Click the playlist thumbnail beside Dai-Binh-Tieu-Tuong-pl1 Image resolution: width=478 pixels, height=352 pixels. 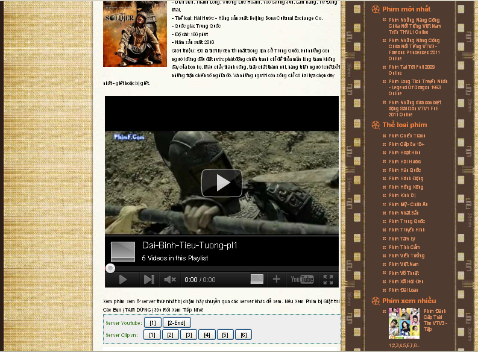[x=123, y=252]
